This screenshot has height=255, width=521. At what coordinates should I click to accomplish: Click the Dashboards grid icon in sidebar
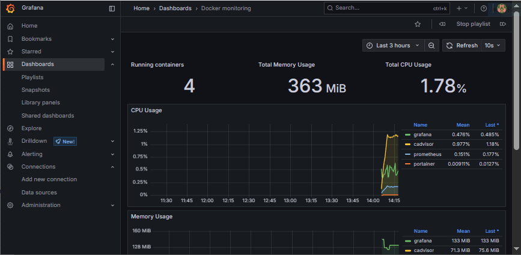10,65
